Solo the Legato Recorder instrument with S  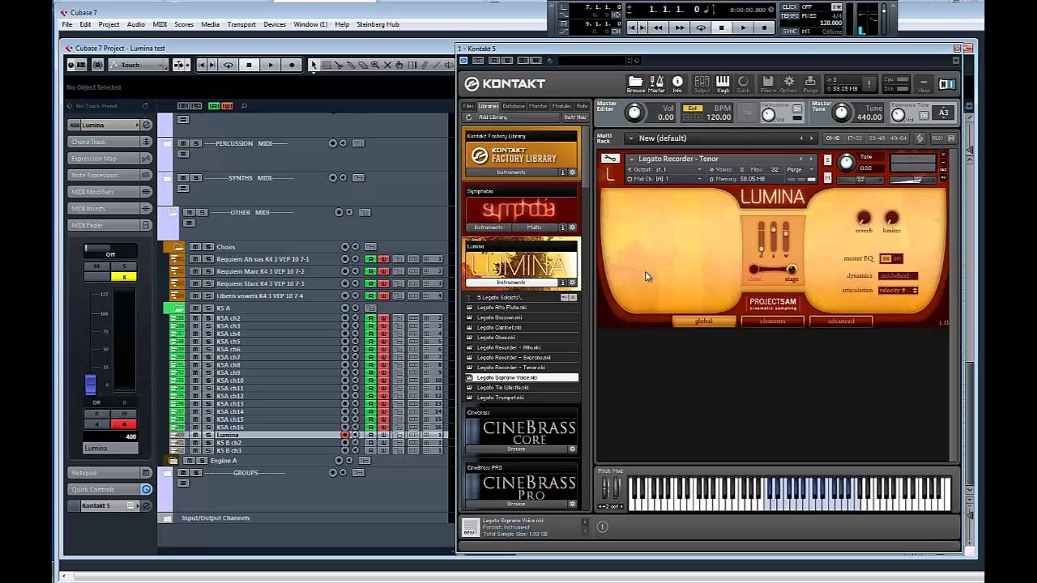pos(827,160)
